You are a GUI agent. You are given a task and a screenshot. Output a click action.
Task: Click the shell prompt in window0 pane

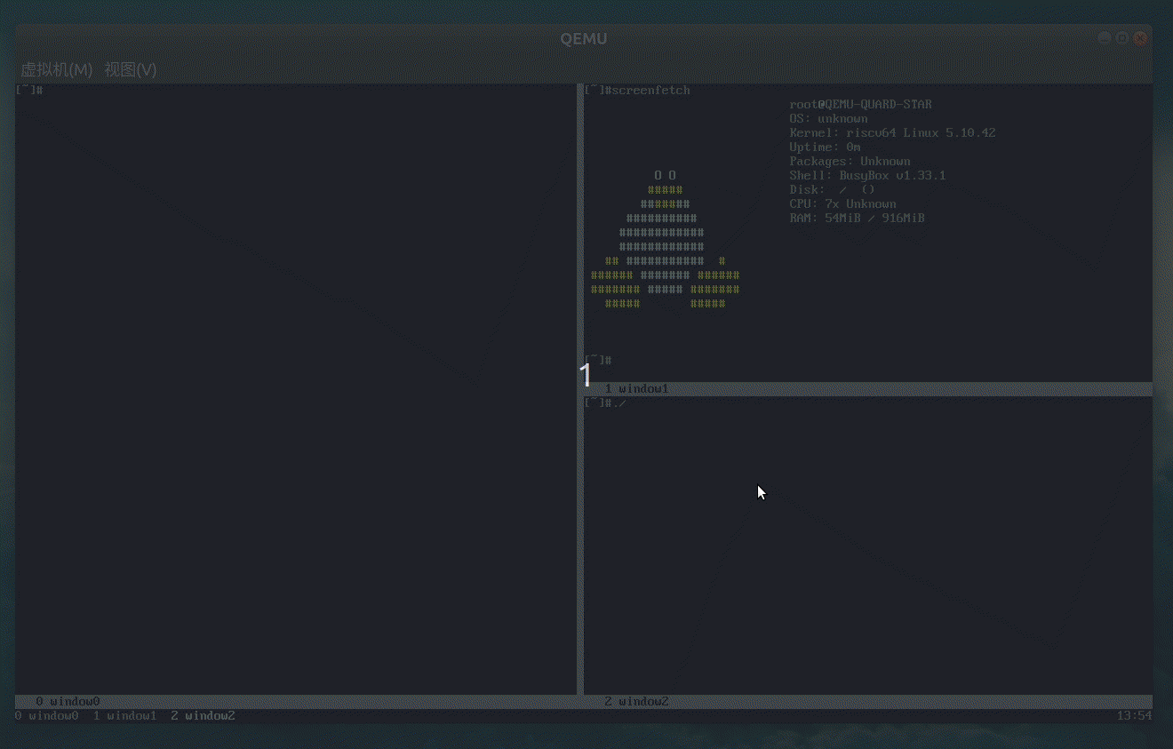coord(29,91)
